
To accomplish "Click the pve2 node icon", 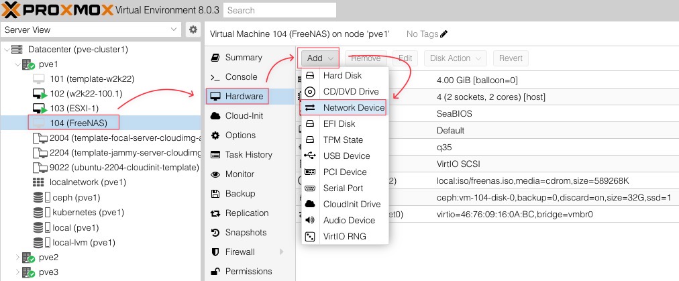I will tap(29, 258).
